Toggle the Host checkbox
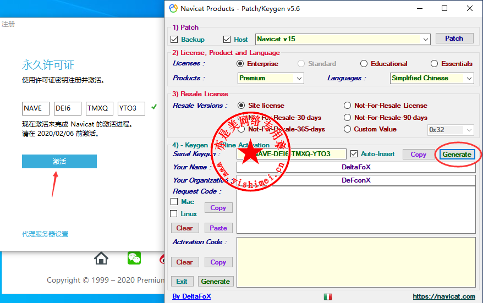This screenshot has width=483, height=303. pyautogui.click(x=227, y=40)
